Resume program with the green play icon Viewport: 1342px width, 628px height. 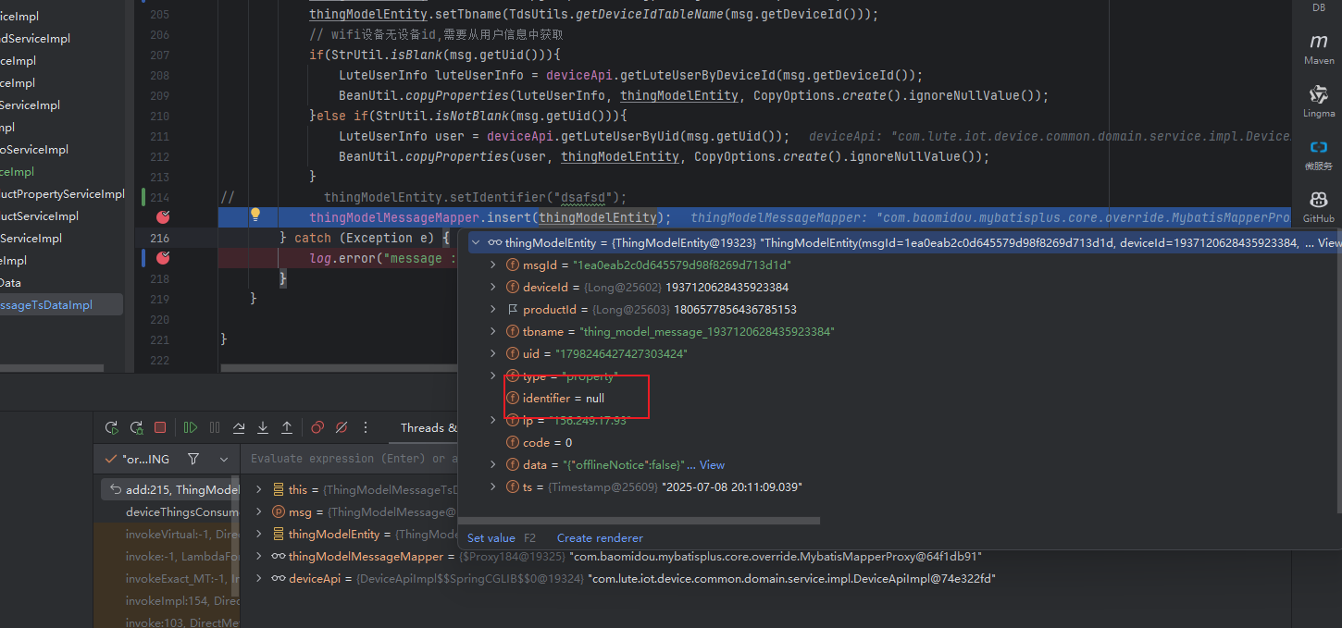tap(191, 427)
